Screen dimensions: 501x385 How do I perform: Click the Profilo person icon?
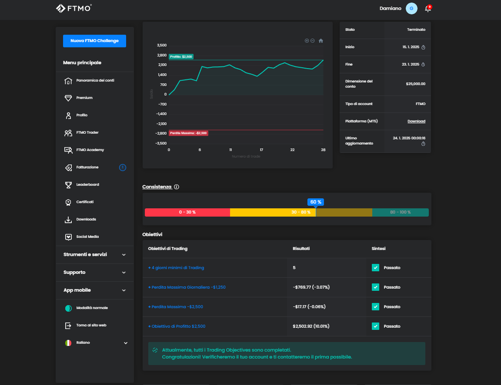tap(68, 115)
